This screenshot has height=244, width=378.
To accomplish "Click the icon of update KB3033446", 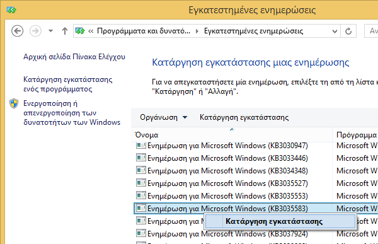I will coord(141,158).
